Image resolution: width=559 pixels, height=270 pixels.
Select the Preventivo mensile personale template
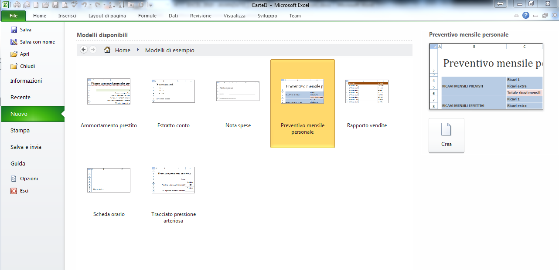tap(303, 104)
